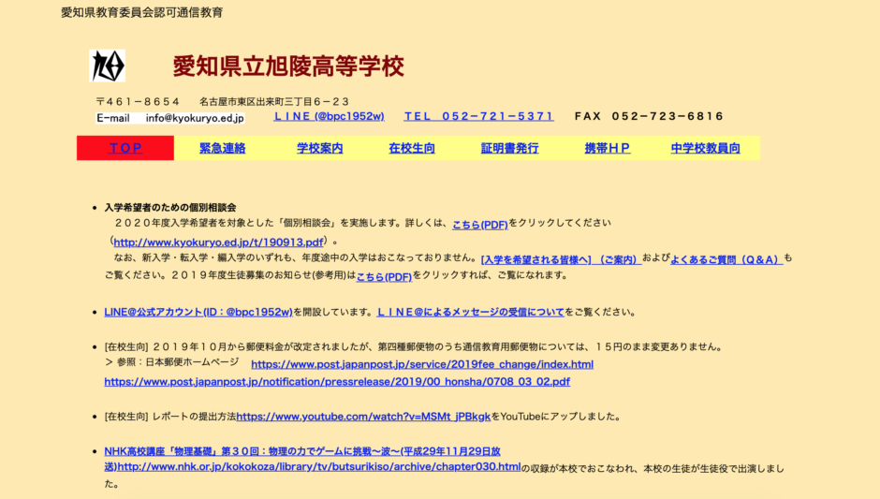Open the 入学を希望される皆様へ (ご案内) link
880x499 pixels.
coord(559,259)
